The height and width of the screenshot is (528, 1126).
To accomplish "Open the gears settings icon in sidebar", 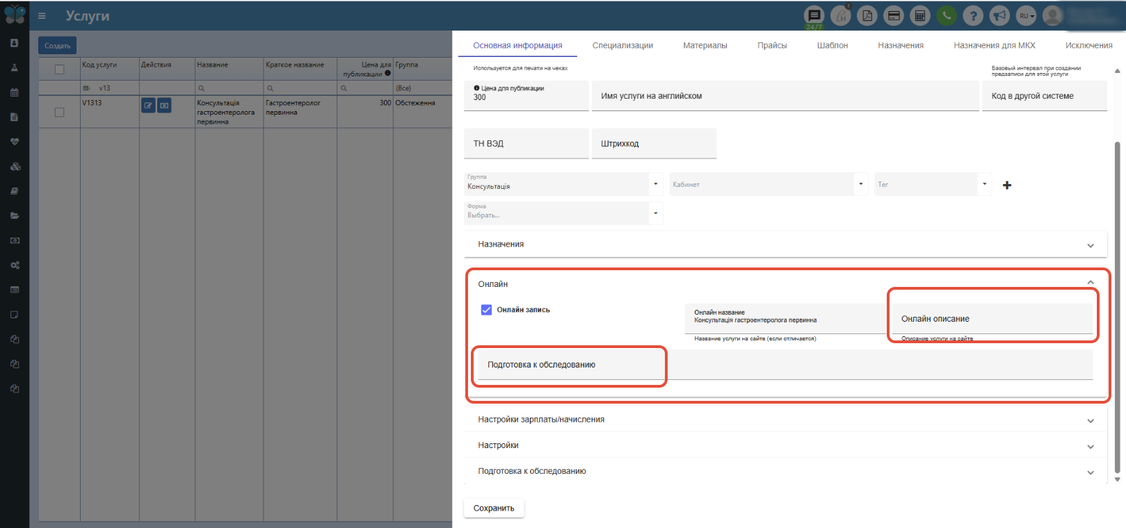I will click(15, 265).
